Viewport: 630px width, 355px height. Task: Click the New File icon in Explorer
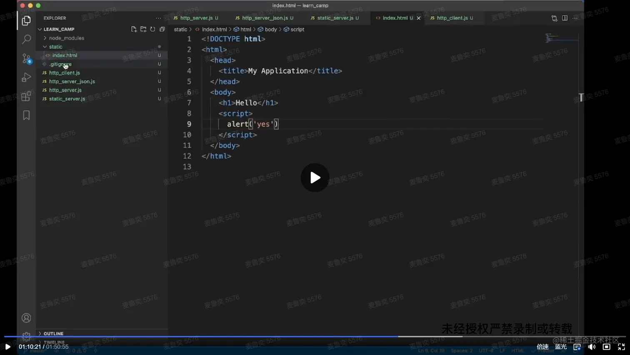click(x=134, y=29)
